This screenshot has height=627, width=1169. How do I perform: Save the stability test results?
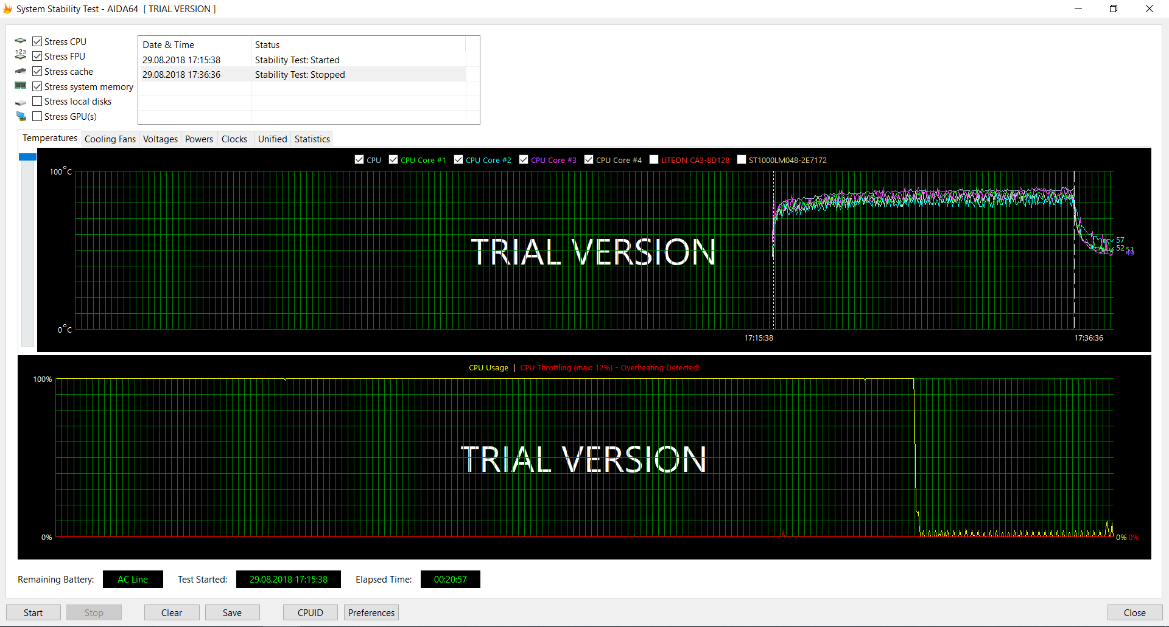click(232, 612)
